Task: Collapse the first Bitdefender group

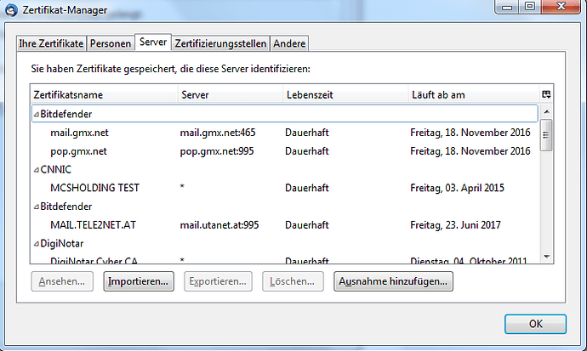Action: 37,115
